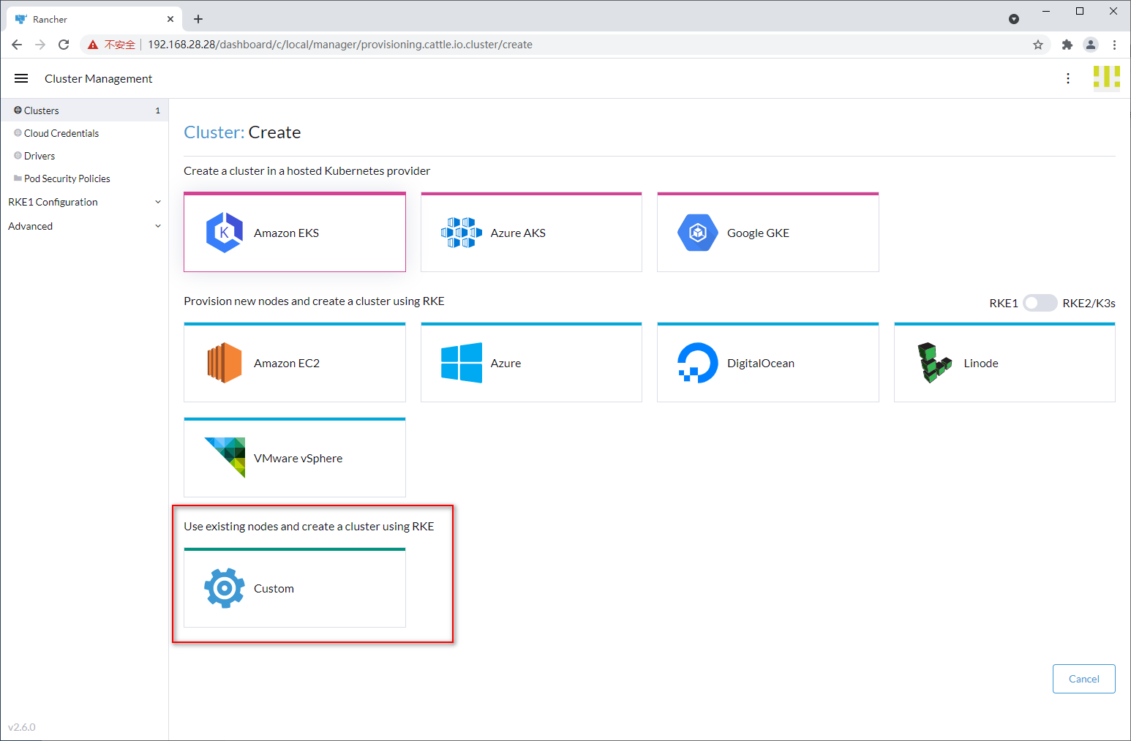Close the Rancher browser tab

click(170, 19)
